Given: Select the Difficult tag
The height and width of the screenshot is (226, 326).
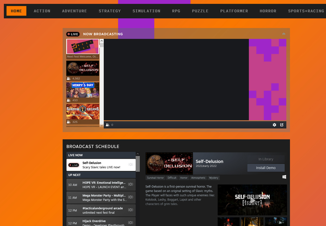Looking at the screenshot, I should (x=172, y=178).
